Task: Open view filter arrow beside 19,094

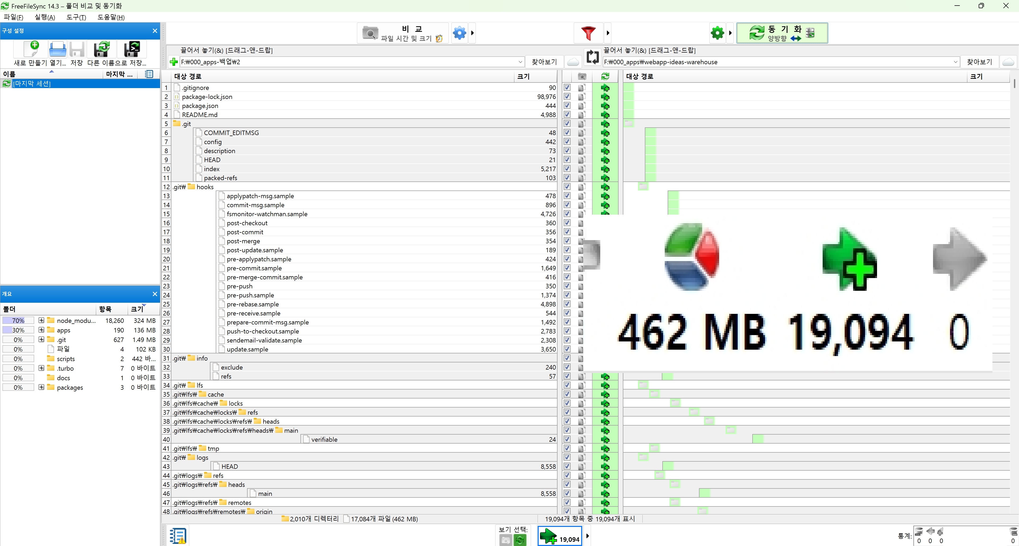Action: (588, 536)
